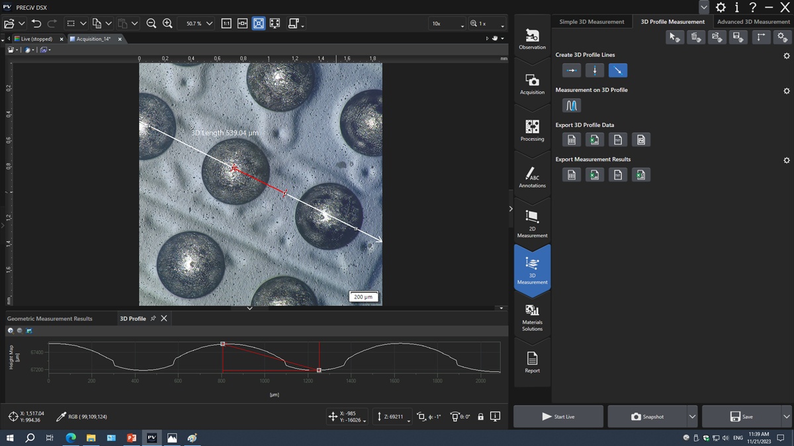The image size is (794, 446).
Task: Open the 10x objective lens dropdown
Action: coord(447,24)
